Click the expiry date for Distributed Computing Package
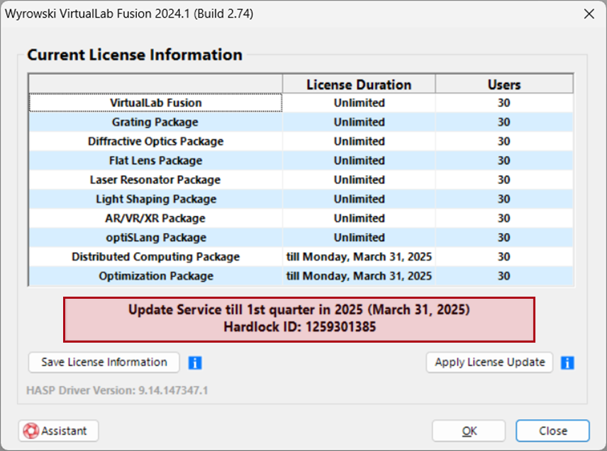Image resolution: width=607 pixels, height=451 pixels. coord(360,257)
